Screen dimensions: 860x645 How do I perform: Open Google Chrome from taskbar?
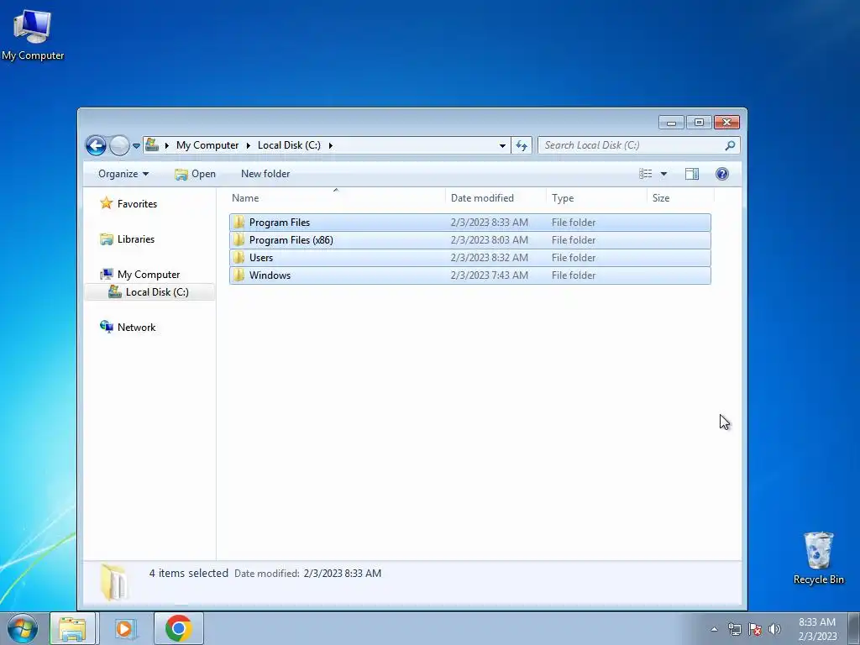[x=179, y=628]
